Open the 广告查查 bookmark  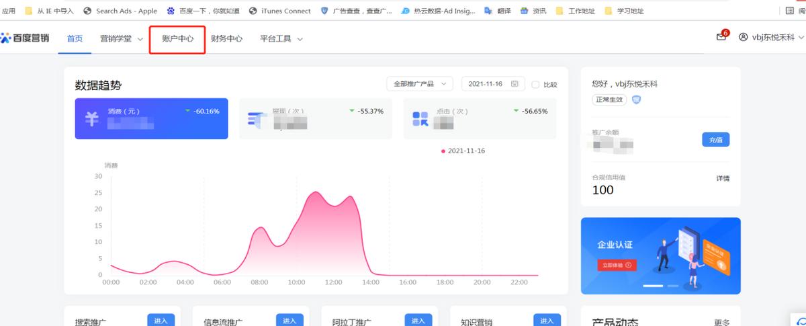point(356,11)
